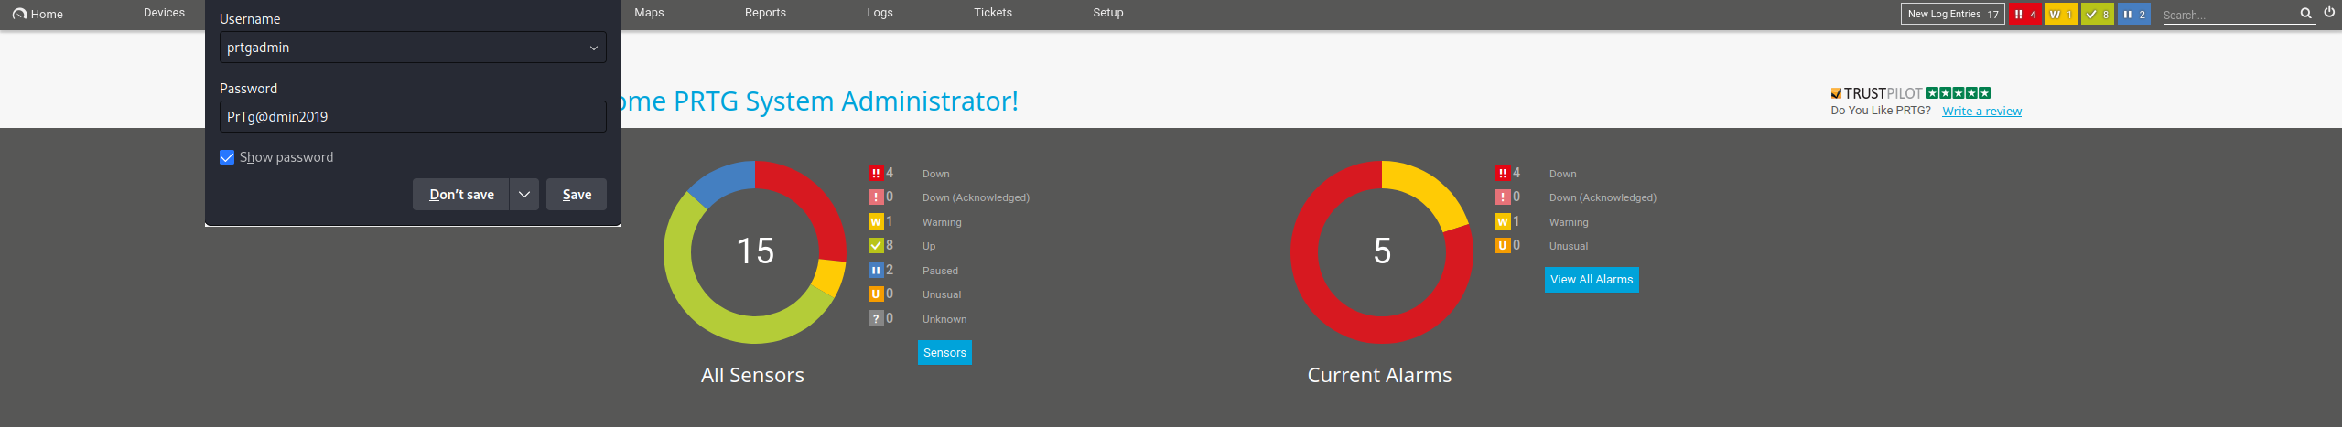2342x427 pixels.
Task: Click the yellow Warning status badge in header
Action: pyautogui.click(x=2060, y=15)
